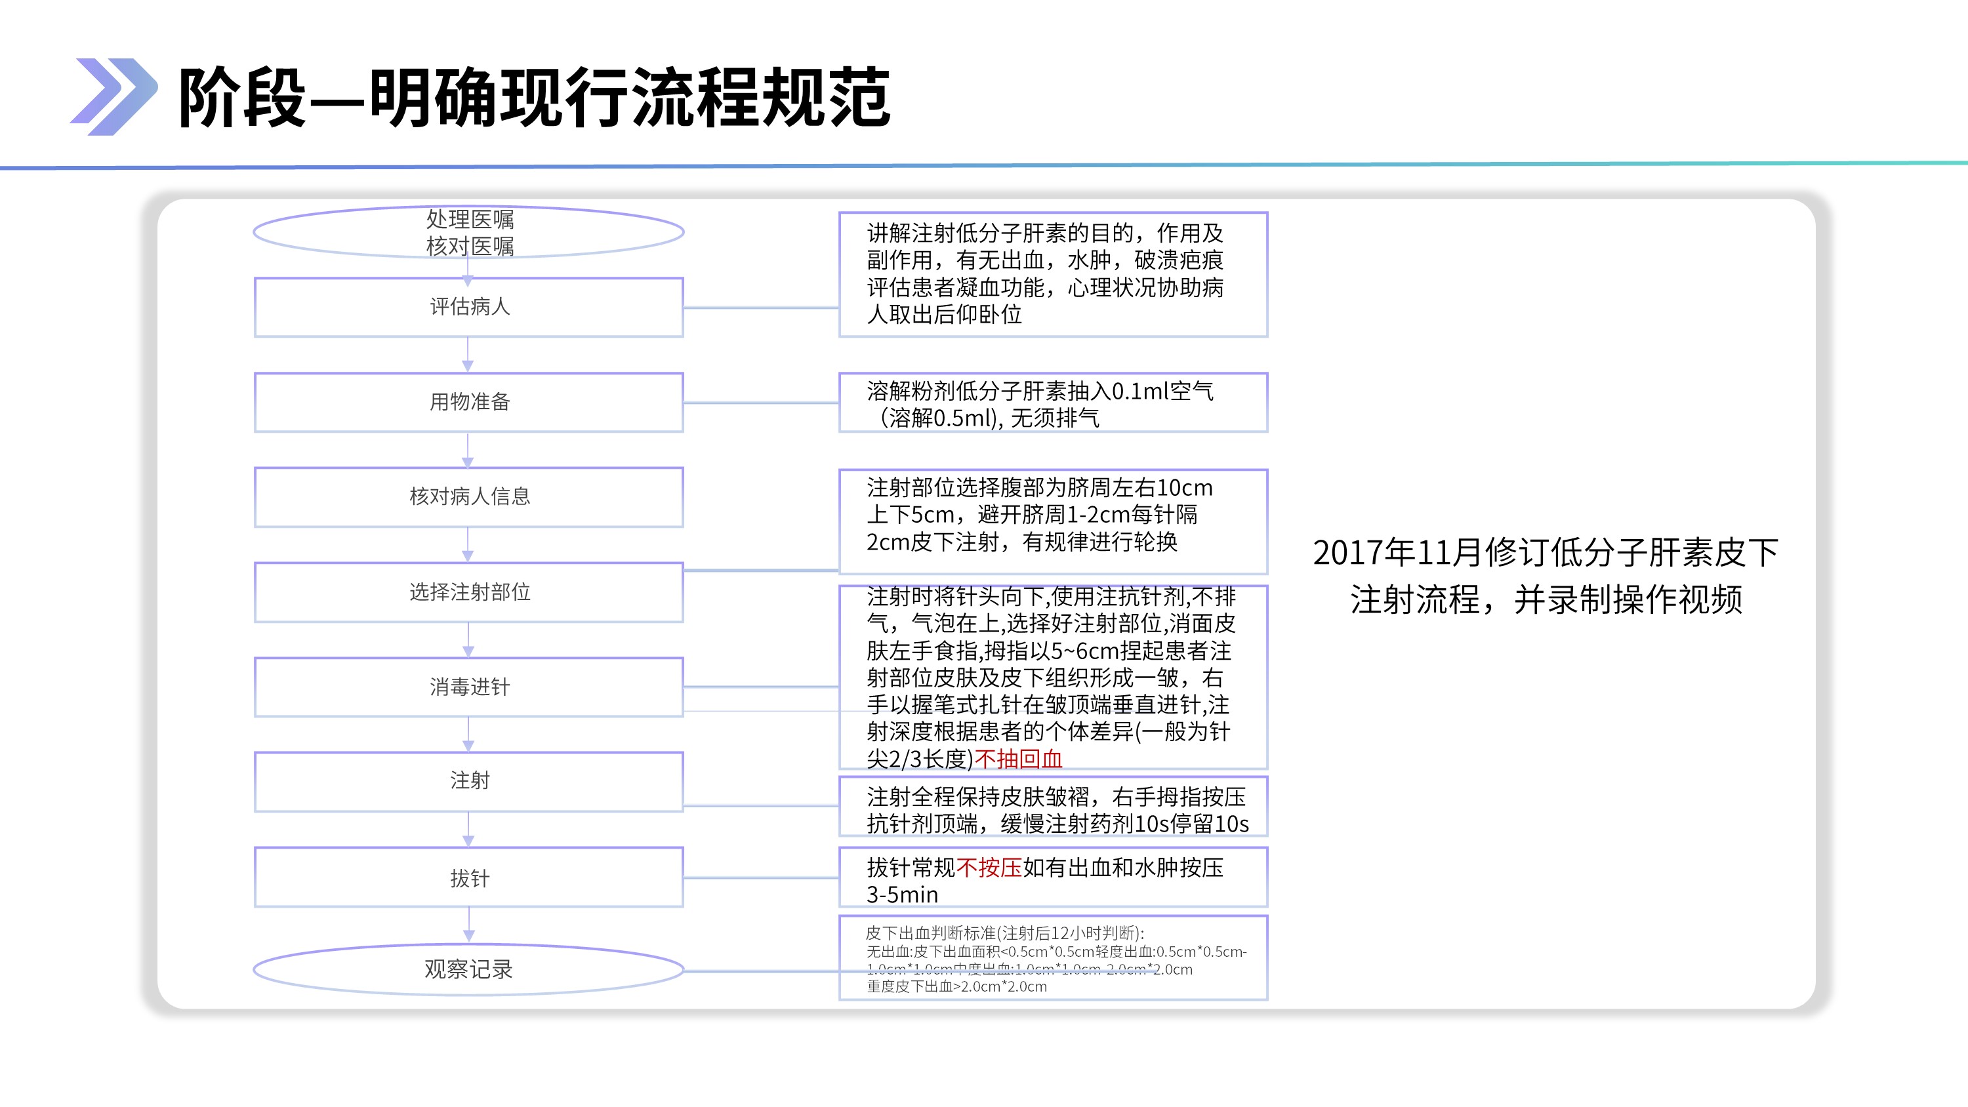Image resolution: width=1968 pixels, height=1107 pixels.
Task: Select text box 皮下出血判断标准
Action: 1053,957
